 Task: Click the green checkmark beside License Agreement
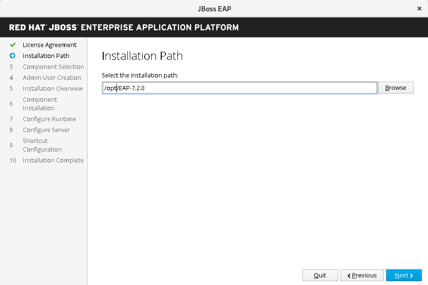click(x=13, y=45)
